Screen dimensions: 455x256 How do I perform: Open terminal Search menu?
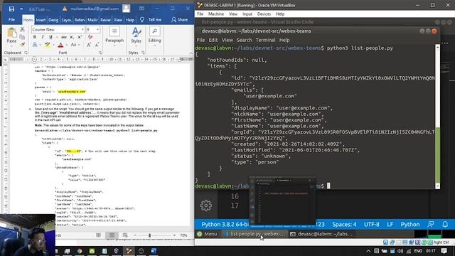click(x=244, y=40)
